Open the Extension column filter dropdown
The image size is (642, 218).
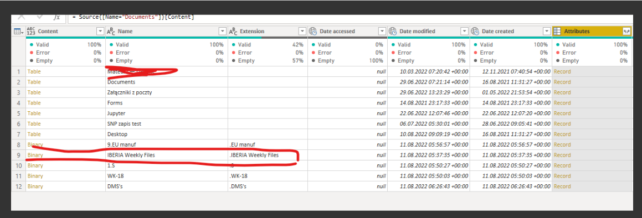point(302,31)
